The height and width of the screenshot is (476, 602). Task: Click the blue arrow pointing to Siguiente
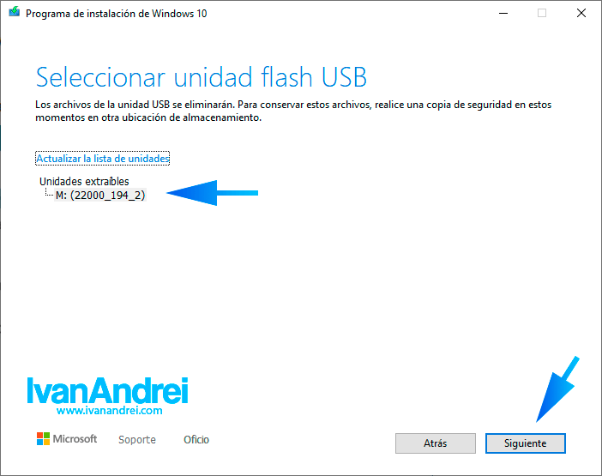click(557, 389)
